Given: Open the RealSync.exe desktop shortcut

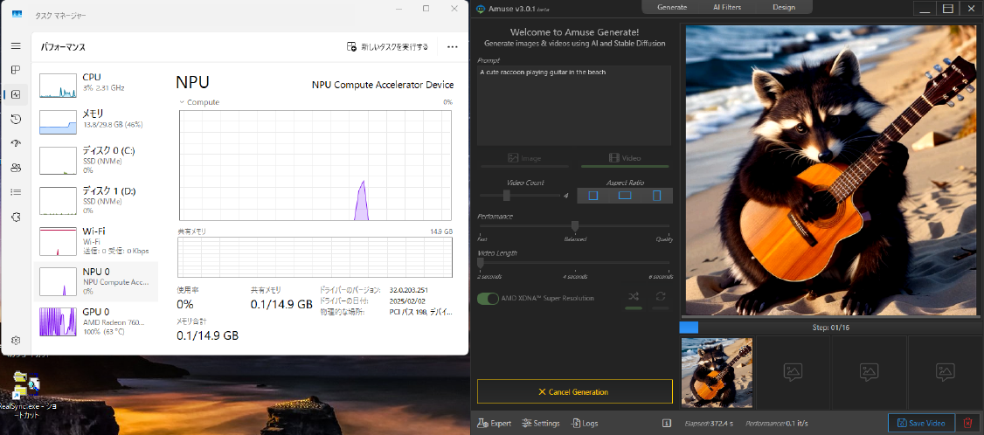Looking at the screenshot, I should point(26,394).
